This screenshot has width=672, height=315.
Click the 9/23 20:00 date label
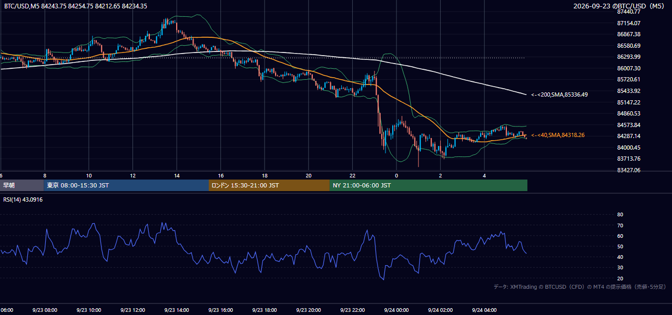309,310
